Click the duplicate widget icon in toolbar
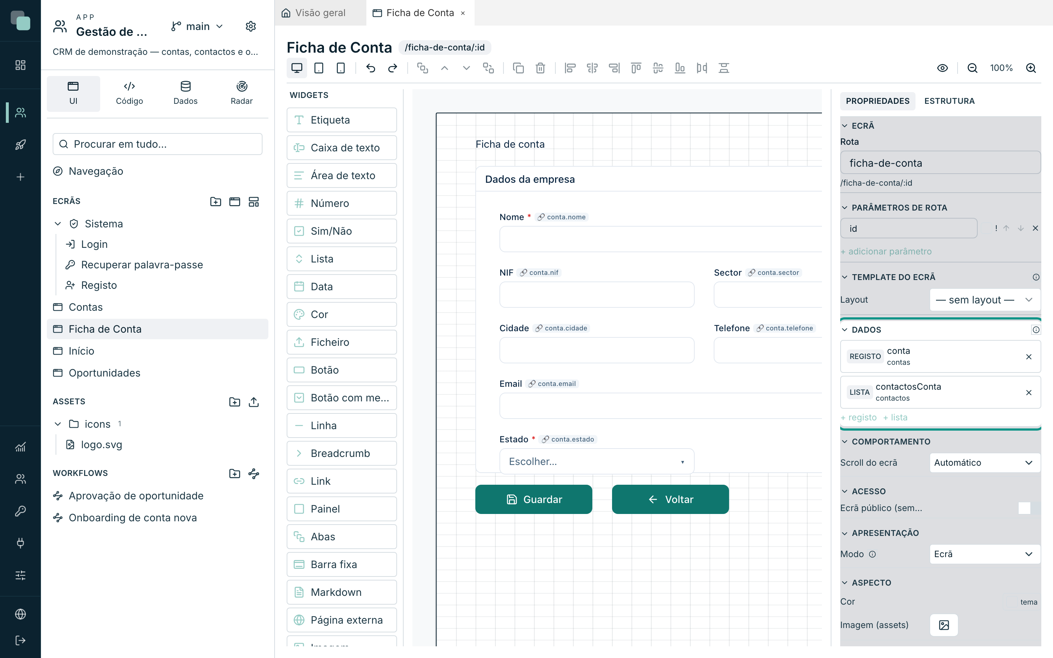1053x658 pixels. coord(518,68)
